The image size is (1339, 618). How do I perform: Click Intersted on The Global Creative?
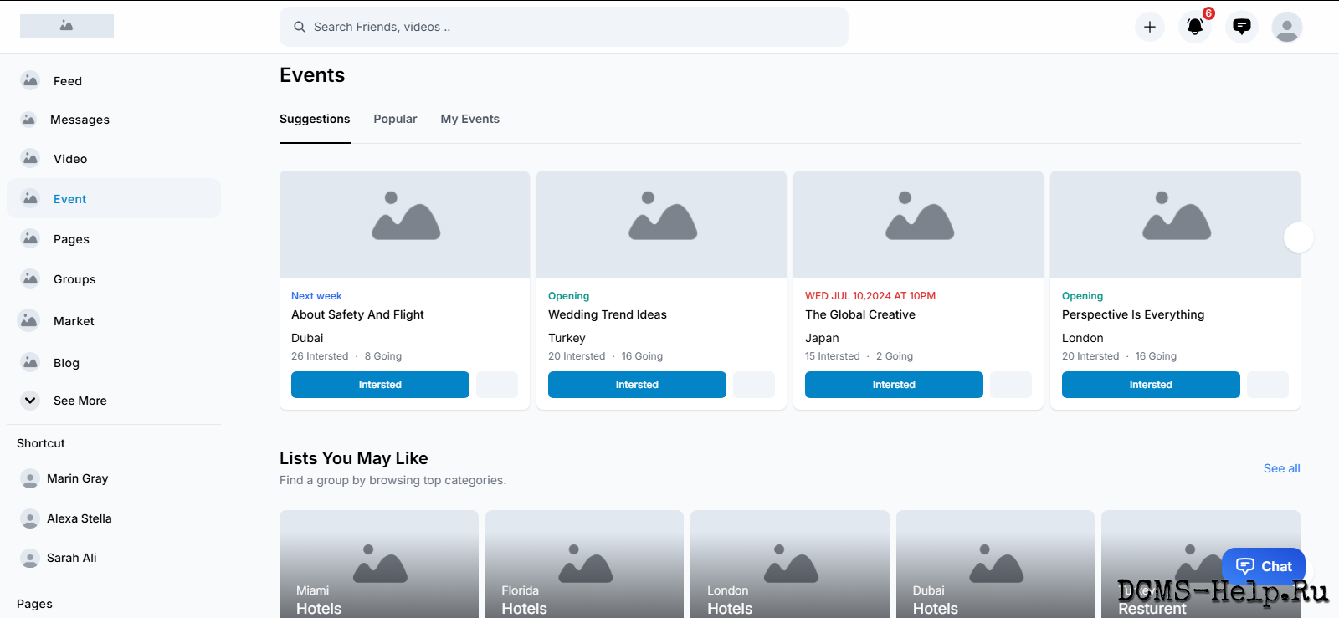894,385
